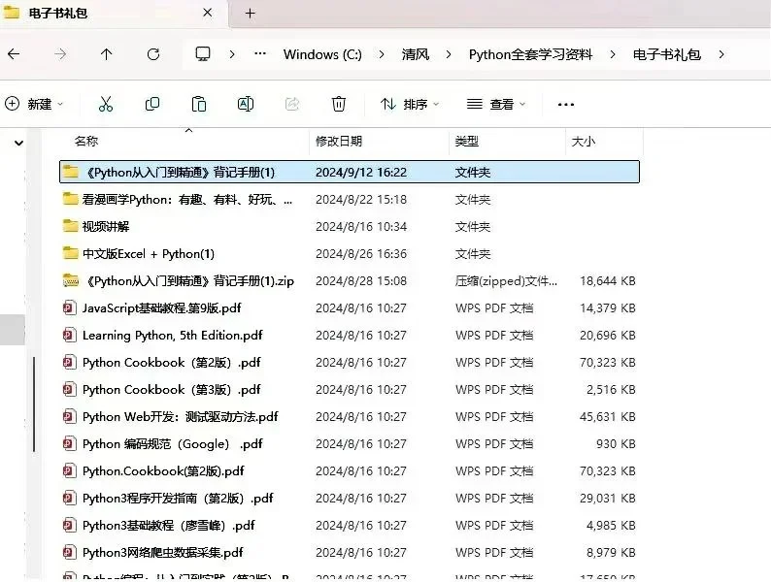
Task: Open toolbar more options ellipsis
Action: (x=566, y=104)
